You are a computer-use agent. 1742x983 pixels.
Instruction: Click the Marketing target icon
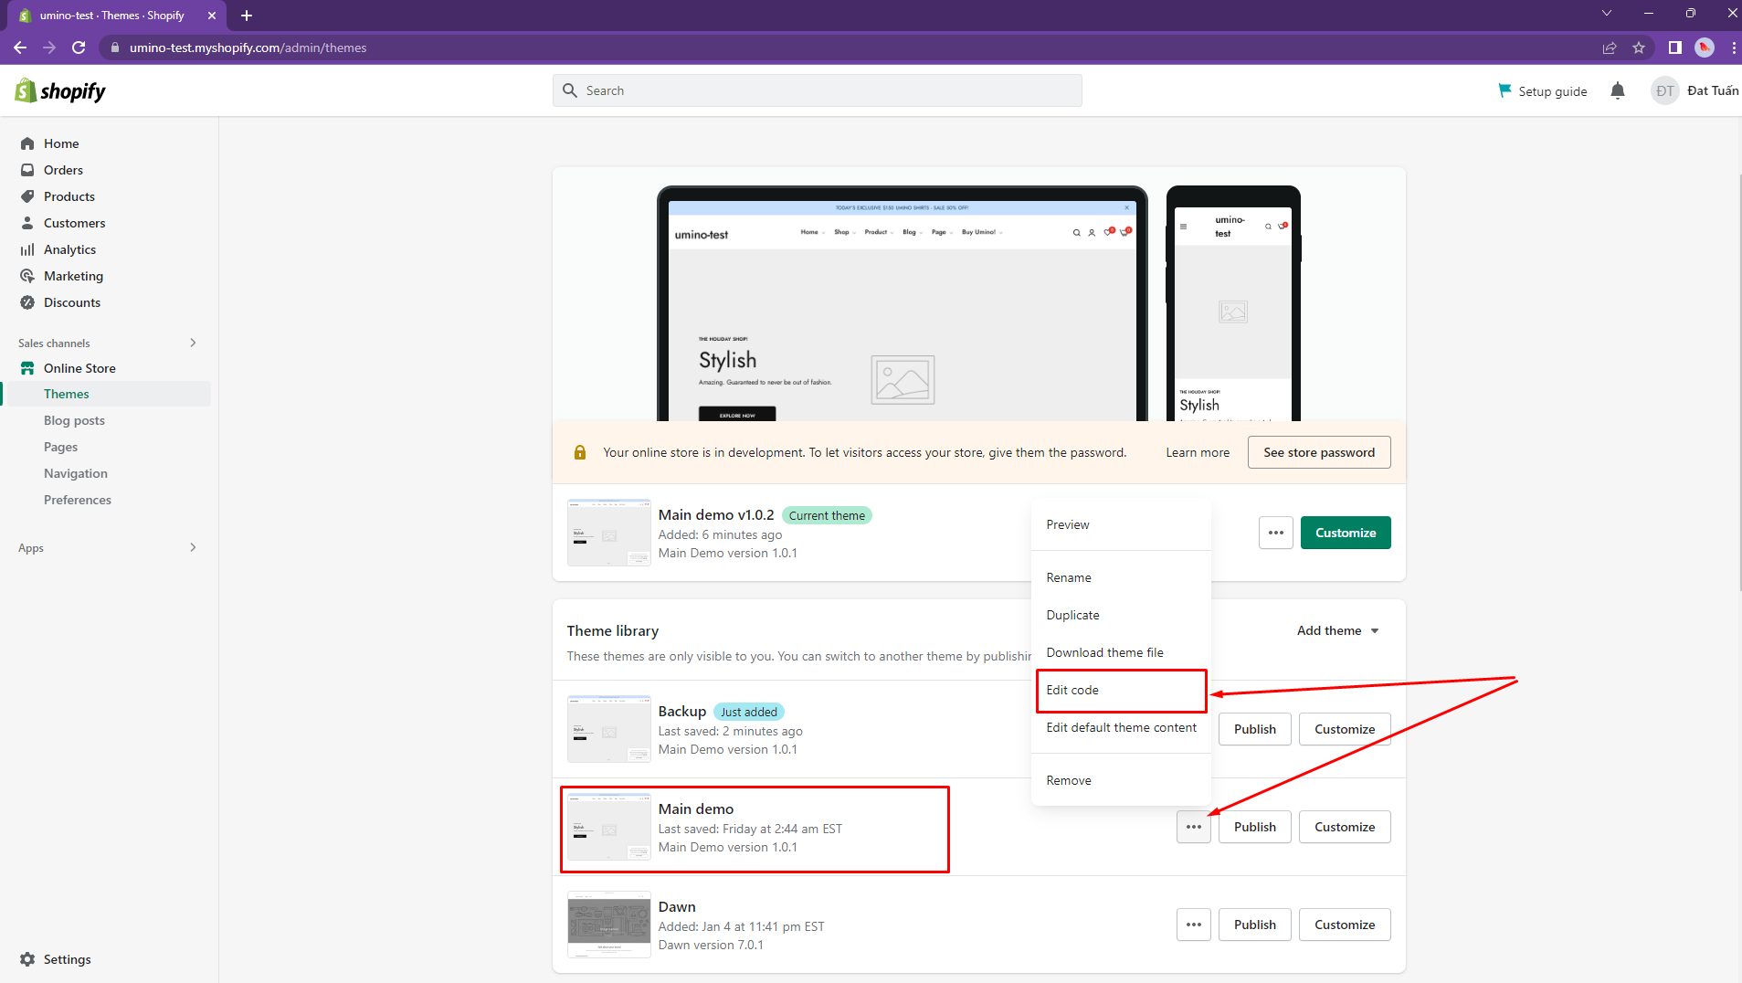point(27,276)
